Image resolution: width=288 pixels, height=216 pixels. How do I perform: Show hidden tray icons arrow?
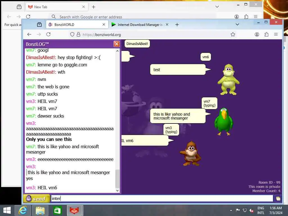pyautogui.click(x=231, y=210)
